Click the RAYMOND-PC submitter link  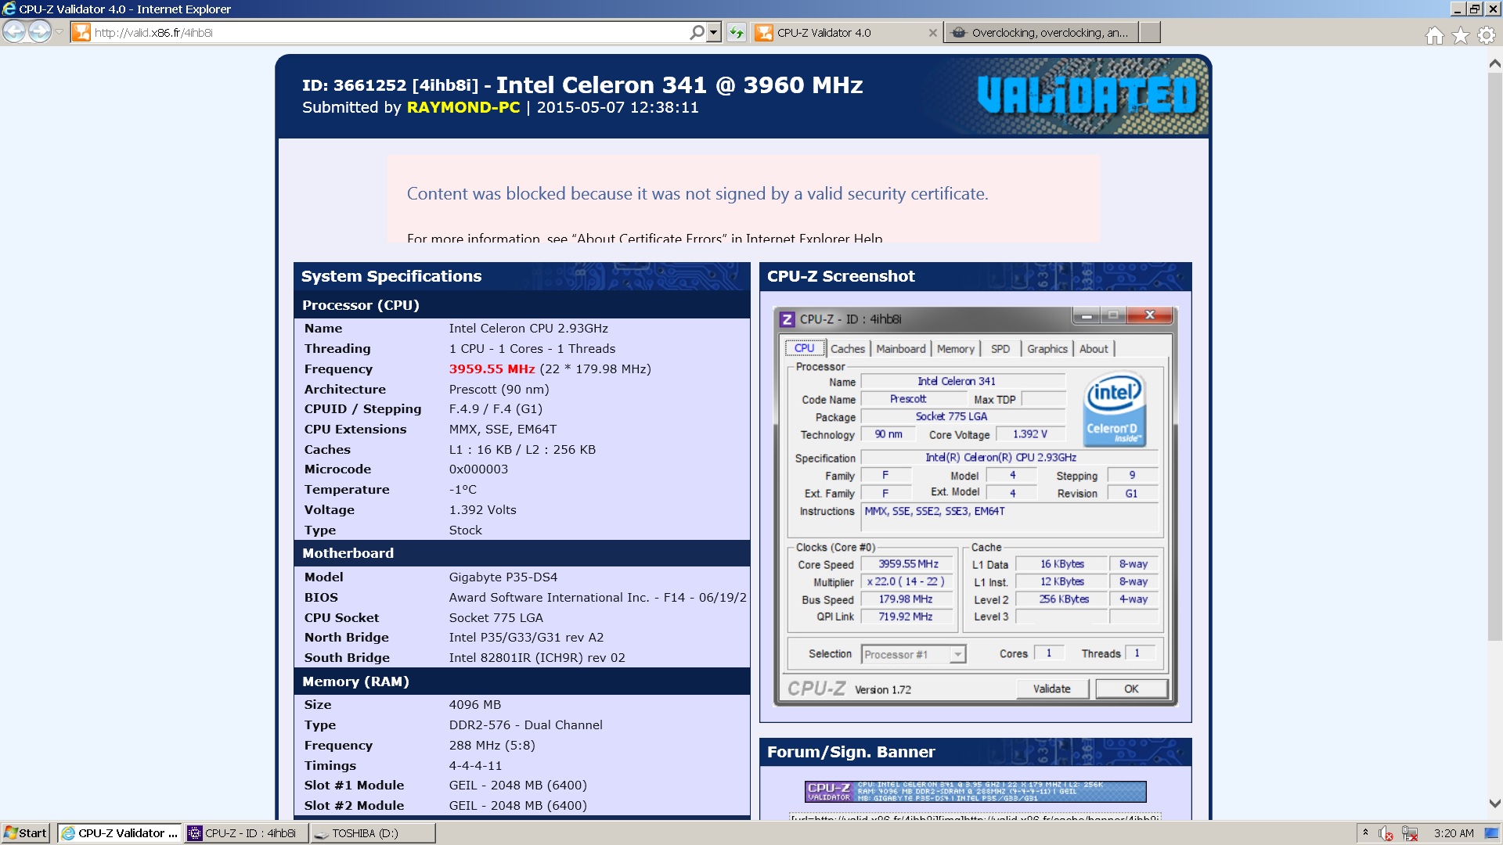pos(463,108)
